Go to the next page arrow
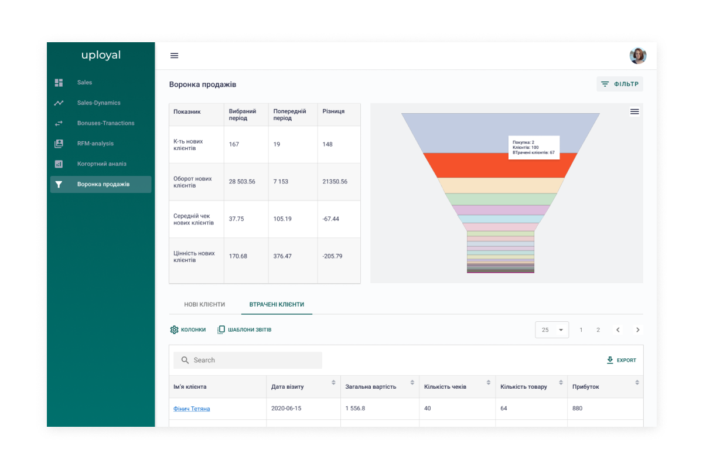This screenshot has width=703, height=469. click(x=637, y=330)
